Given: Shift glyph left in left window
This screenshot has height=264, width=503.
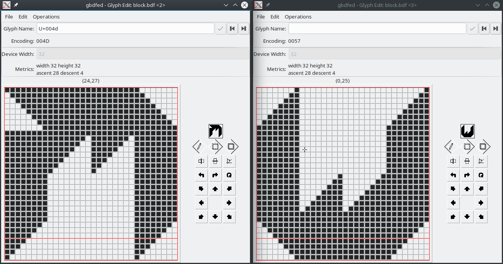Looking at the screenshot, I should pyautogui.click(x=201, y=203).
